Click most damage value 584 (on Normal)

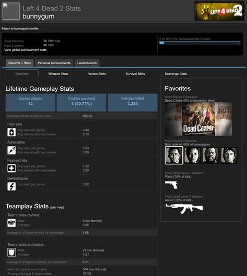click(x=94, y=269)
